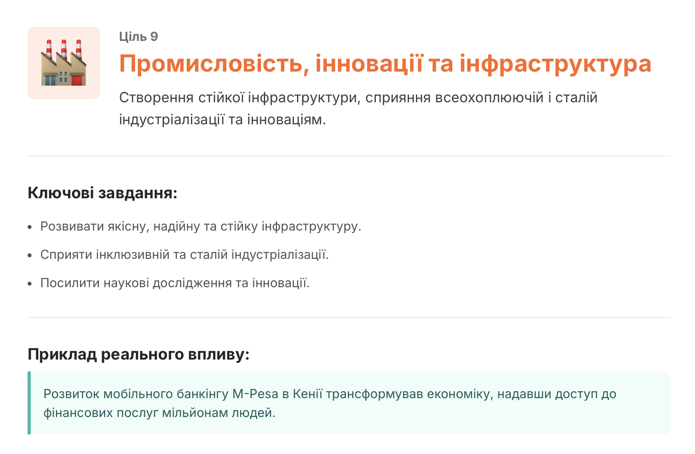Click bullet 'Сприяти інклюзивній та сталій індустріалізації'
Viewport: 695px width, 454px height.
pyautogui.click(x=184, y=255)
